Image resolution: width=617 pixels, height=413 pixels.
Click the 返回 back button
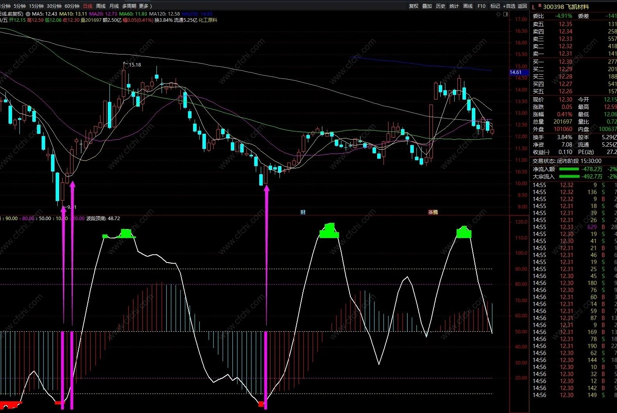pos(522,6)
